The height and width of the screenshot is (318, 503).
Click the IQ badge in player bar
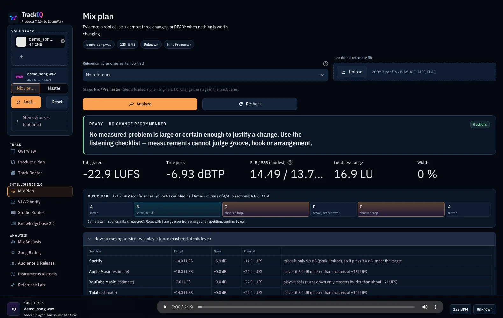click(14, 309)
